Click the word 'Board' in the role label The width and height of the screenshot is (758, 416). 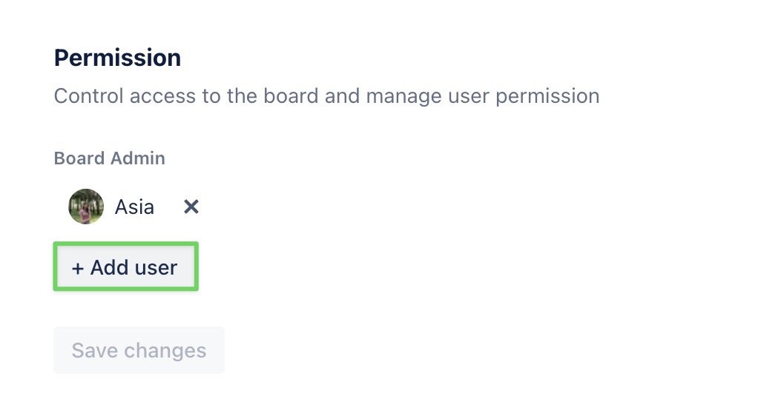[x=79, y=158]
